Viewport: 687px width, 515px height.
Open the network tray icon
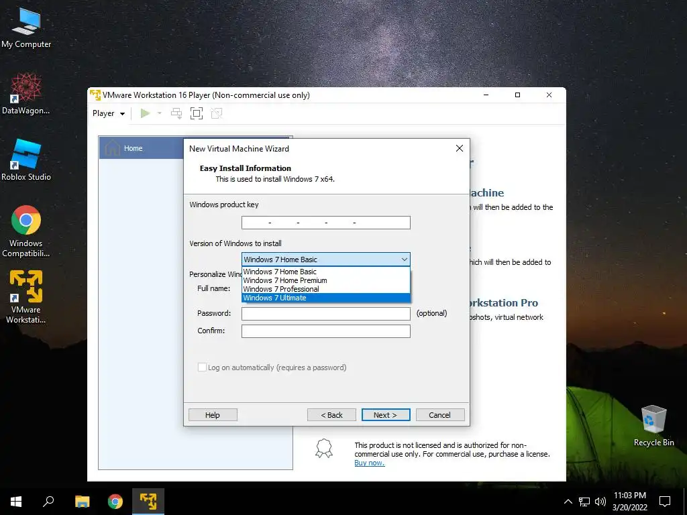[584, 502]
